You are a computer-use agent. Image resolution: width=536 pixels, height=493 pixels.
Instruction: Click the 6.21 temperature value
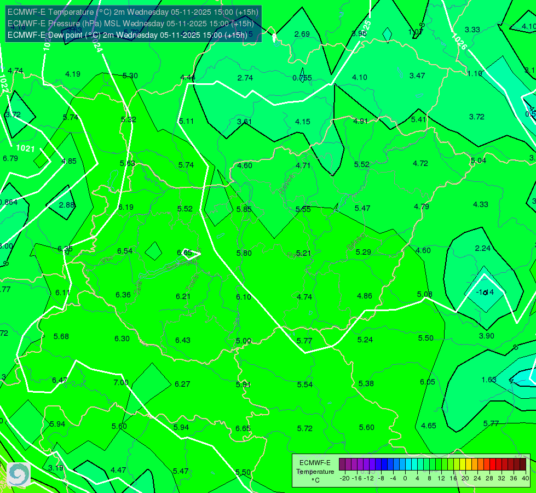point(183,296)
